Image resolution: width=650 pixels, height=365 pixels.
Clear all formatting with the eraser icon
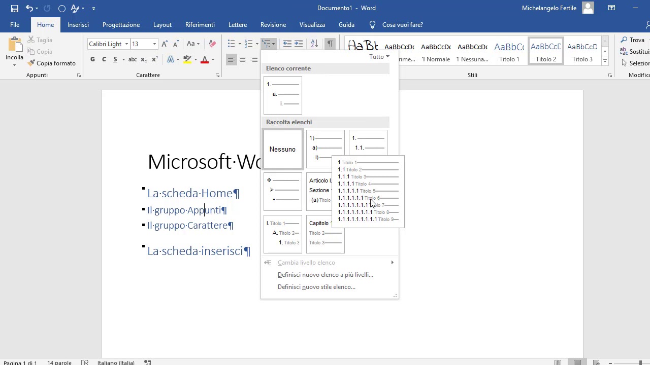coord(212,44)
